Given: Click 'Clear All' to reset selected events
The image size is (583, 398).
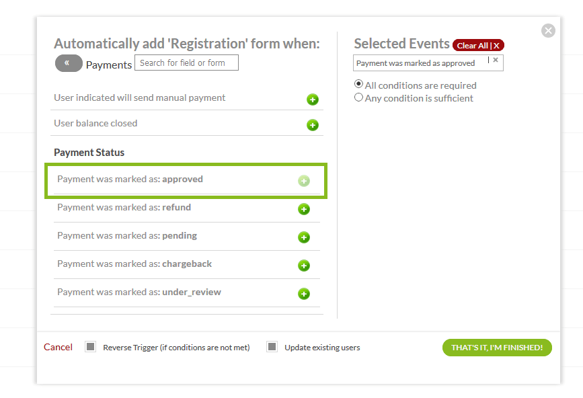Looking at the screenshot, I should [478, 45].
